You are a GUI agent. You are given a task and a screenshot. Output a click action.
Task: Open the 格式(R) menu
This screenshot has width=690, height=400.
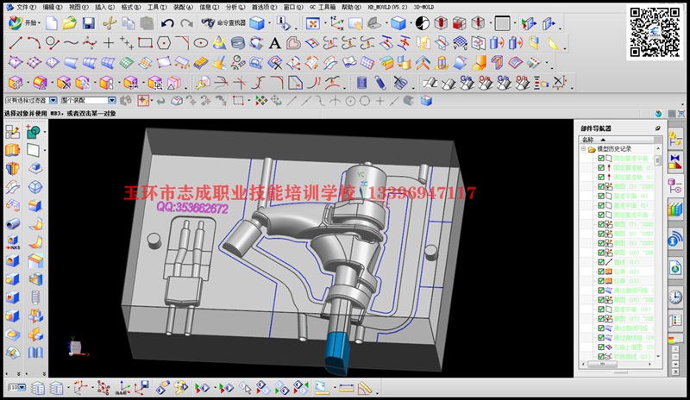[131, 7]
